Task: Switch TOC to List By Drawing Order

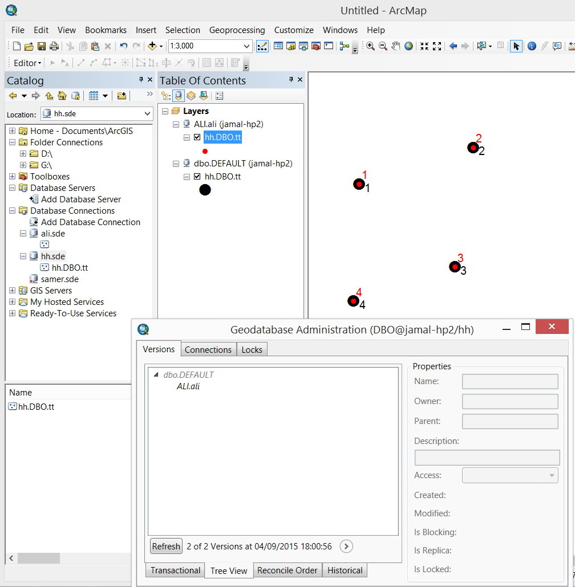Action: coord(165,96)
